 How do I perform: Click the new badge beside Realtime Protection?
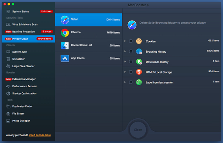click(8, 32)
